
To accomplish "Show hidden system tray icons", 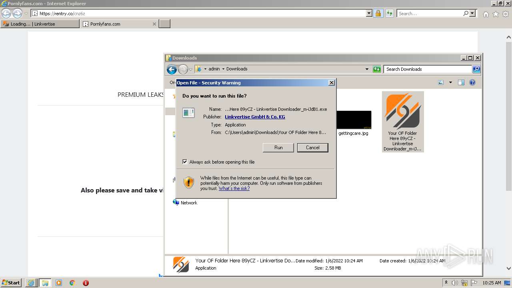I will pyautogui.click(x=446, y=282).
